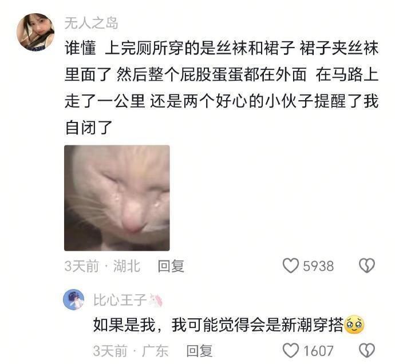Tap the unicorn badge beside 比心王子
Image resolution: width=395 pixels, height=364 pixels.
tap(156, 300)
